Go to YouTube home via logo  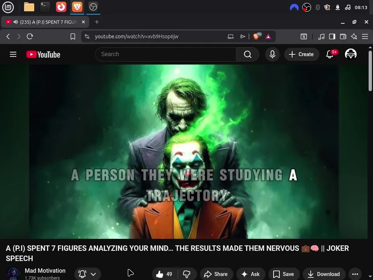(43, 54)
